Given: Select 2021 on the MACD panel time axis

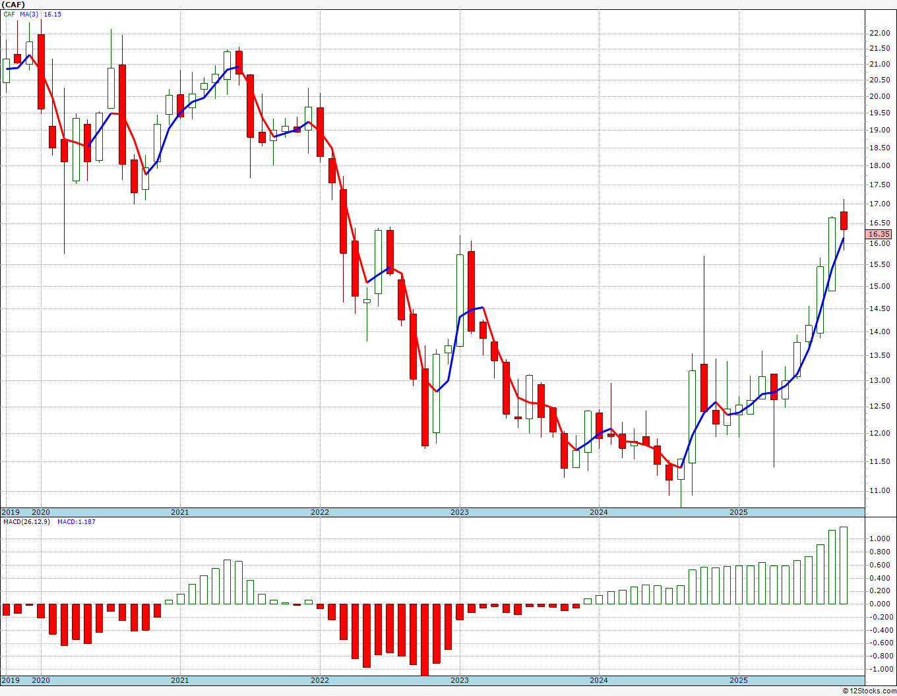Looking at the screenshot, I should coord(180,680).
